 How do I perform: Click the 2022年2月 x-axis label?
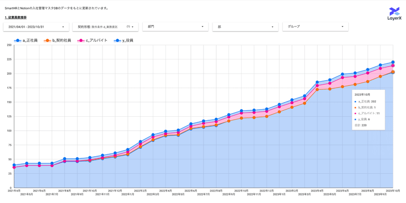(141, 191)
